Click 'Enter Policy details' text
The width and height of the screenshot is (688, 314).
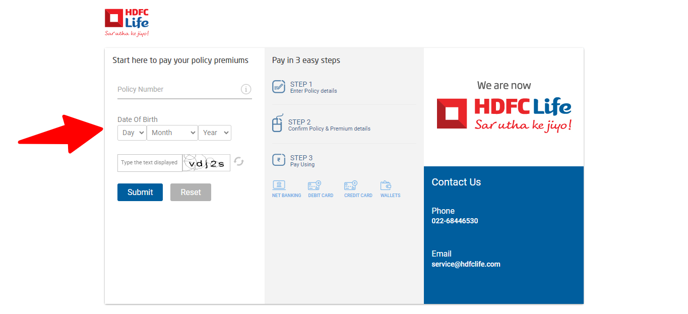click(x=314, y=91)
